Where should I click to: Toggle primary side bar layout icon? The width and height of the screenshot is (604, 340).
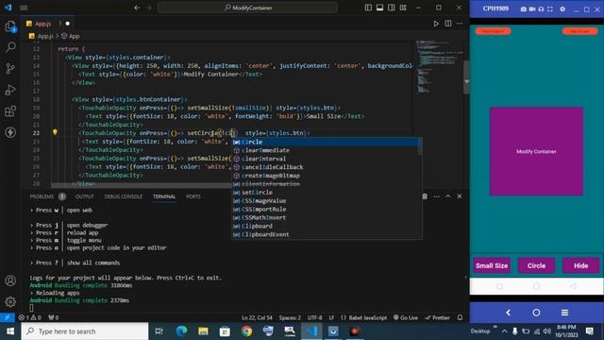(368, 8)
